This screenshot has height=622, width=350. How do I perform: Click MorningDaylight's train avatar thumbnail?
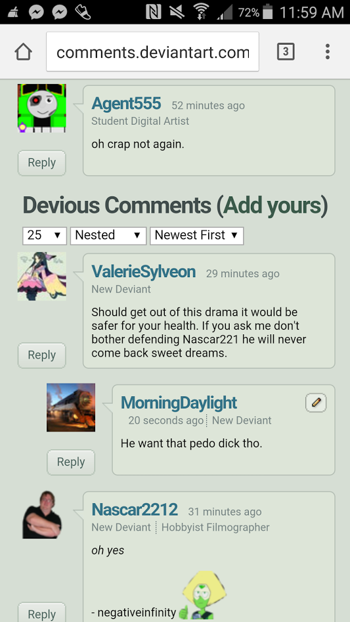(71, 407)
